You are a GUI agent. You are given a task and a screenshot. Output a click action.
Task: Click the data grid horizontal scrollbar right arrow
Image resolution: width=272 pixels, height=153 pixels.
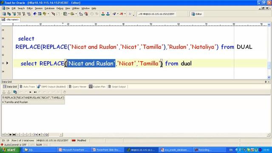click(x=268, y=134)
